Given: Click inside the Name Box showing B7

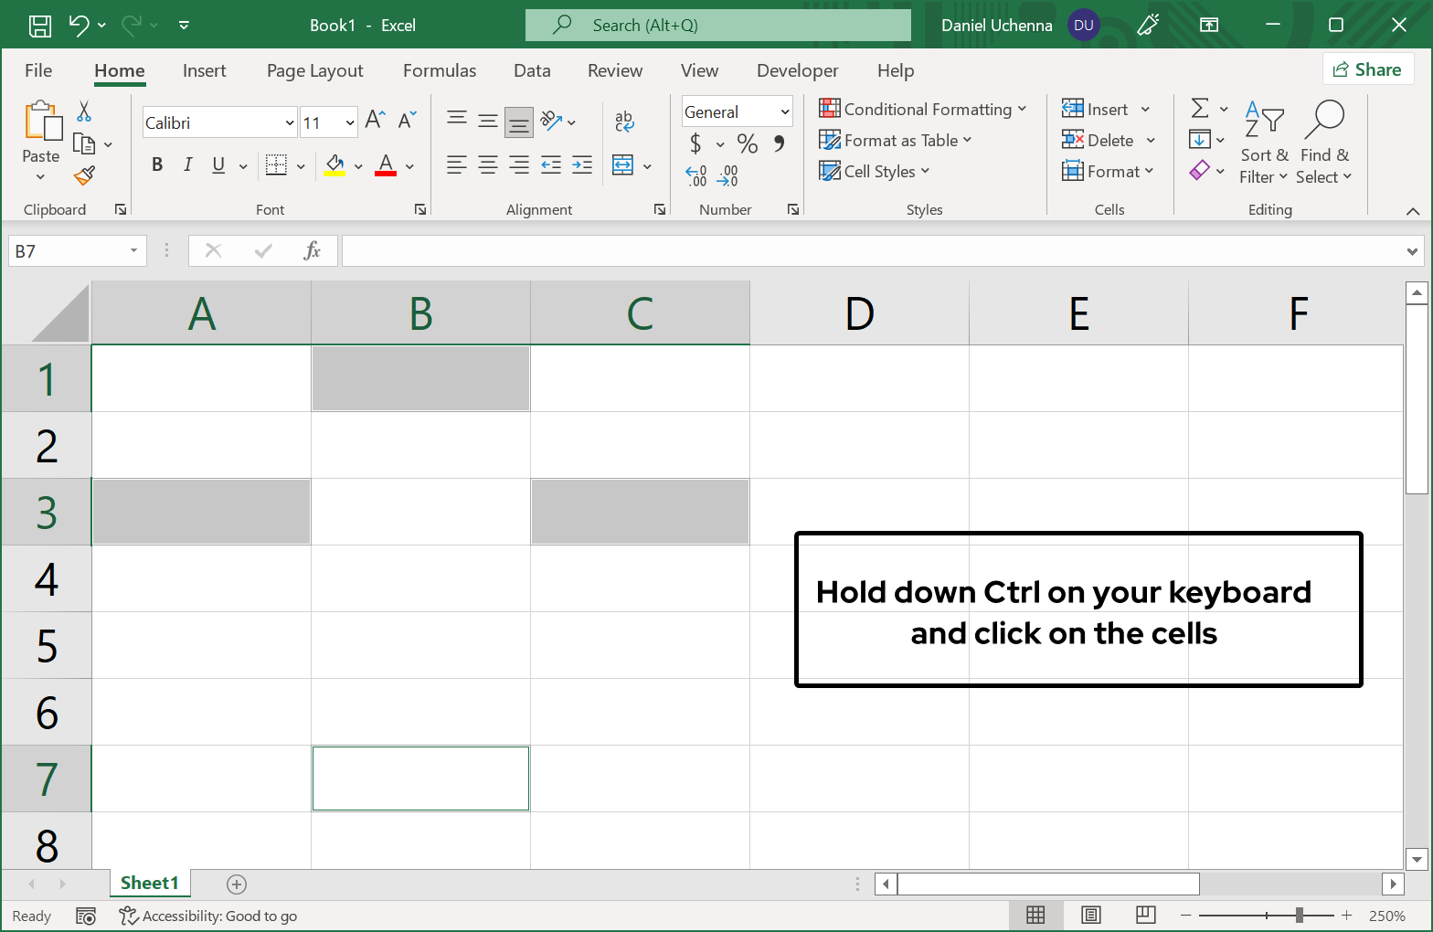Looking at the screenshot, I should coord(69,251).
